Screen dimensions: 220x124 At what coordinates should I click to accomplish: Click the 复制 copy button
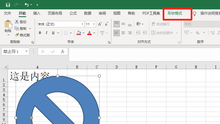[21, 28]
